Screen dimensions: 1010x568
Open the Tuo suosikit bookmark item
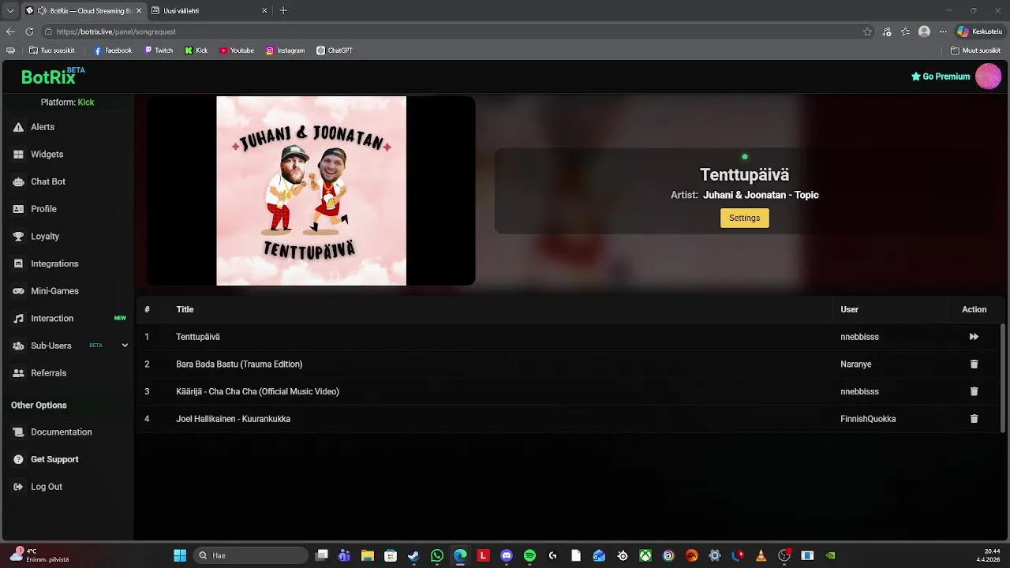[x=51, y=50]
